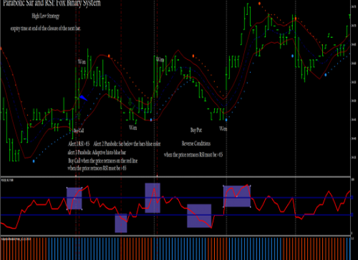Select the first purple rectangle in RSI panel
This screenshot has height=260, width=358.
pyautogui.click(x=74, y=198)
